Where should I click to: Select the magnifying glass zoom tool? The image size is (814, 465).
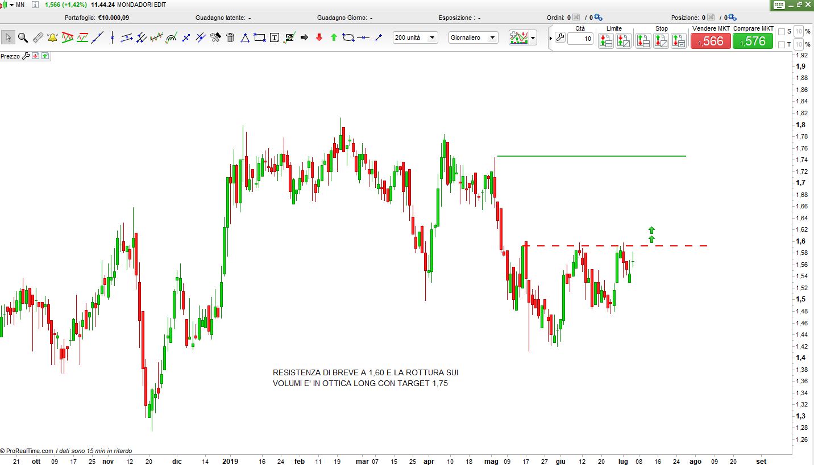point(23,38)
